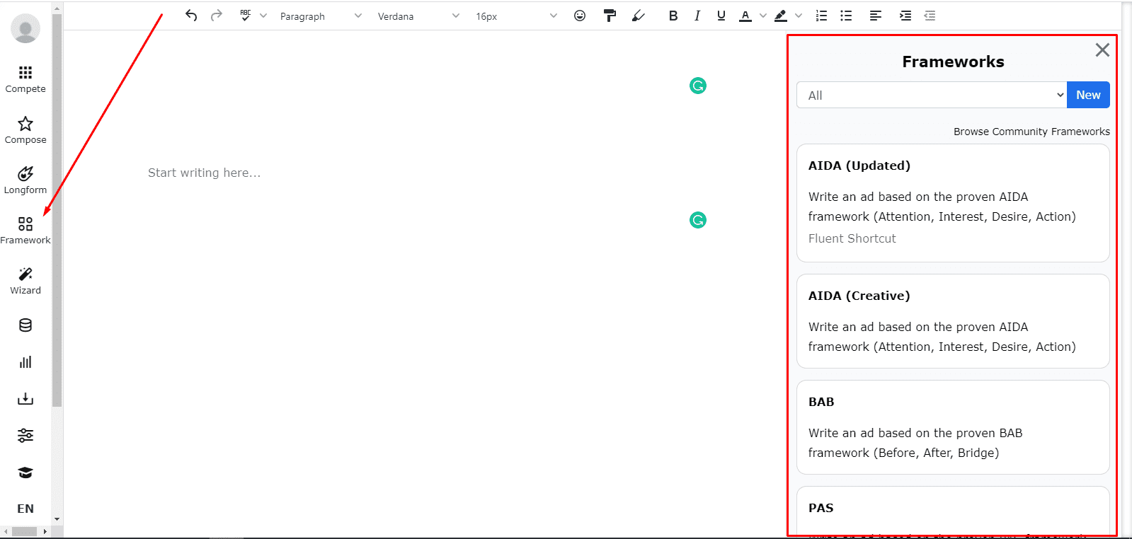This screenshot has width=1132, height=539.
Task: Open the Compete section in sidebar
Action: (x=25, y=79)
